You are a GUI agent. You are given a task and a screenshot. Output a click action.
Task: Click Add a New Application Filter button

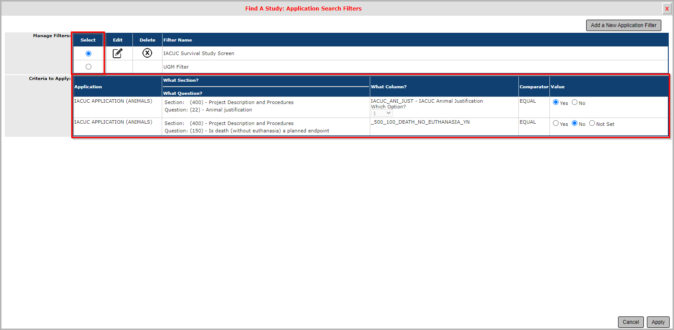(623, 25)
